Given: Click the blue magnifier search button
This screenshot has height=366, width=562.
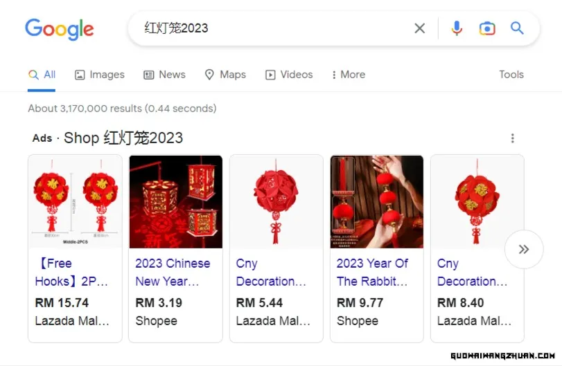Looking at the screenshot, I should [x=517, y=28].
